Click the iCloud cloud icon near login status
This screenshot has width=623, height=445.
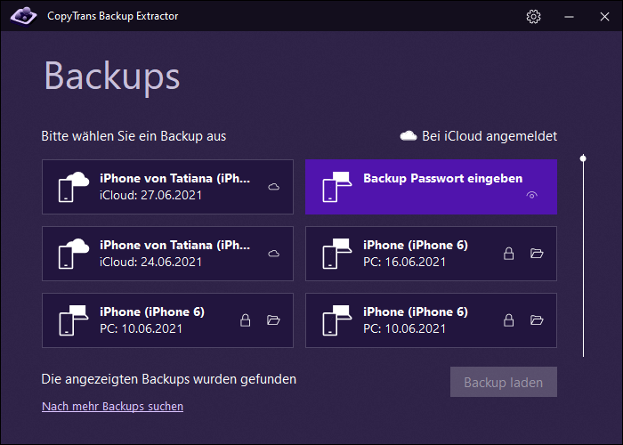(408, 136)
